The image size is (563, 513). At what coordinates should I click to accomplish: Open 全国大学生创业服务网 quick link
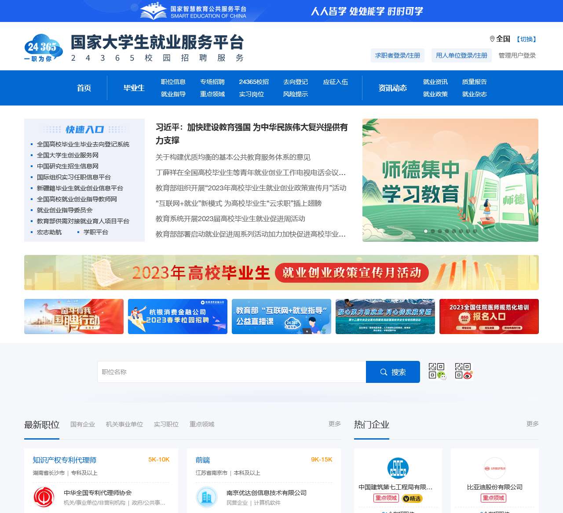click(68, 155)
